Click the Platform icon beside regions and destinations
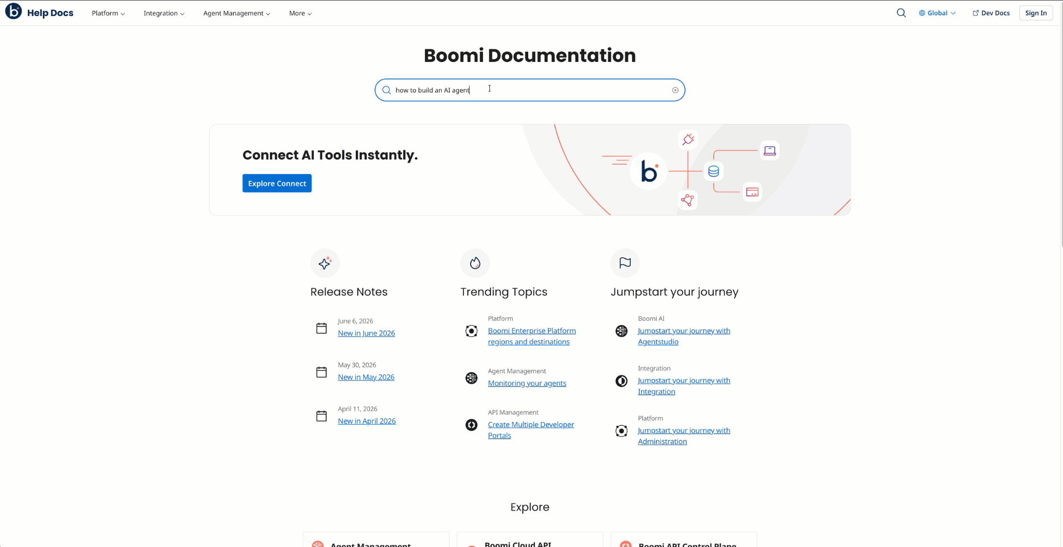This screenshot has width=1063, height=547. [472, 331]
